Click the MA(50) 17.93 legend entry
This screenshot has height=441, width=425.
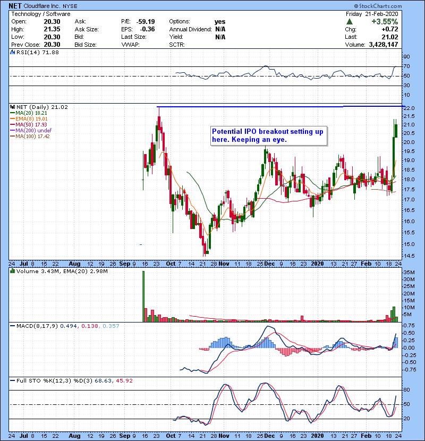click(29, 124)
